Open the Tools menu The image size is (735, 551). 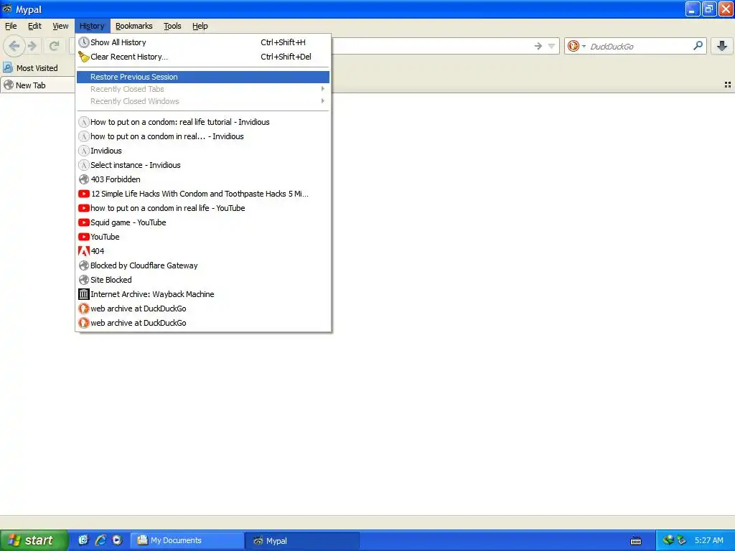172,26
